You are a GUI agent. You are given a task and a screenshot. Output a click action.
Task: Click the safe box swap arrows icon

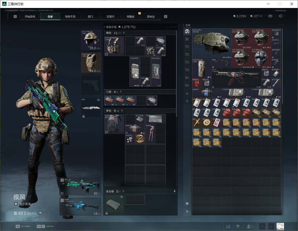pos(122,197)
